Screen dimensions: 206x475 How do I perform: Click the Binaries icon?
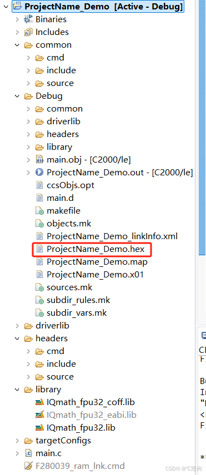click(x=28, y=19)
